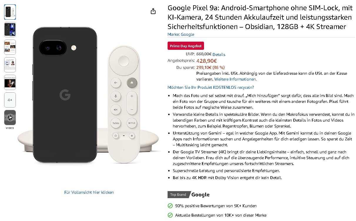
Task: Open the UVP Details link
Action: [219, 55]
